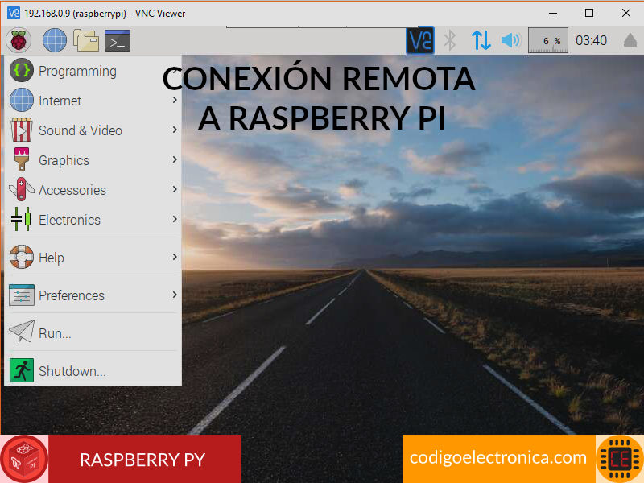Click the eject triangle icon in the taskbar
This screenshot has width=644, height=483.
(630, 41)
